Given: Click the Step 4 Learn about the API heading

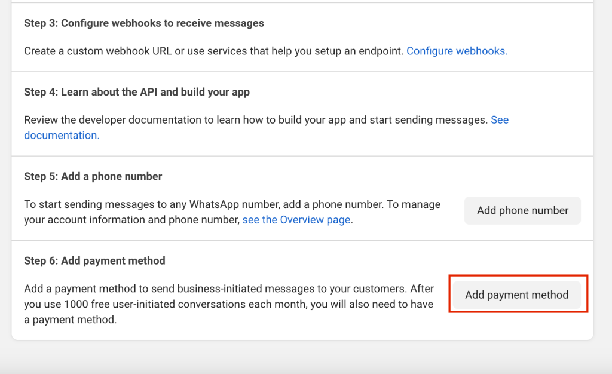Looking at the screenshot, I should [x=137, y=92].
